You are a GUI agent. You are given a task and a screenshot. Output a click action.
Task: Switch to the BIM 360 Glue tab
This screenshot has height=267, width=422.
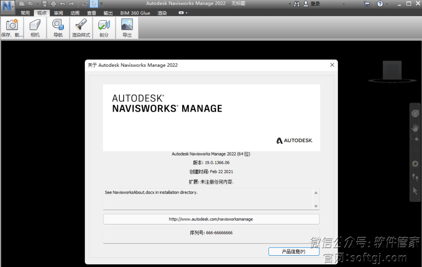point(135,13)
